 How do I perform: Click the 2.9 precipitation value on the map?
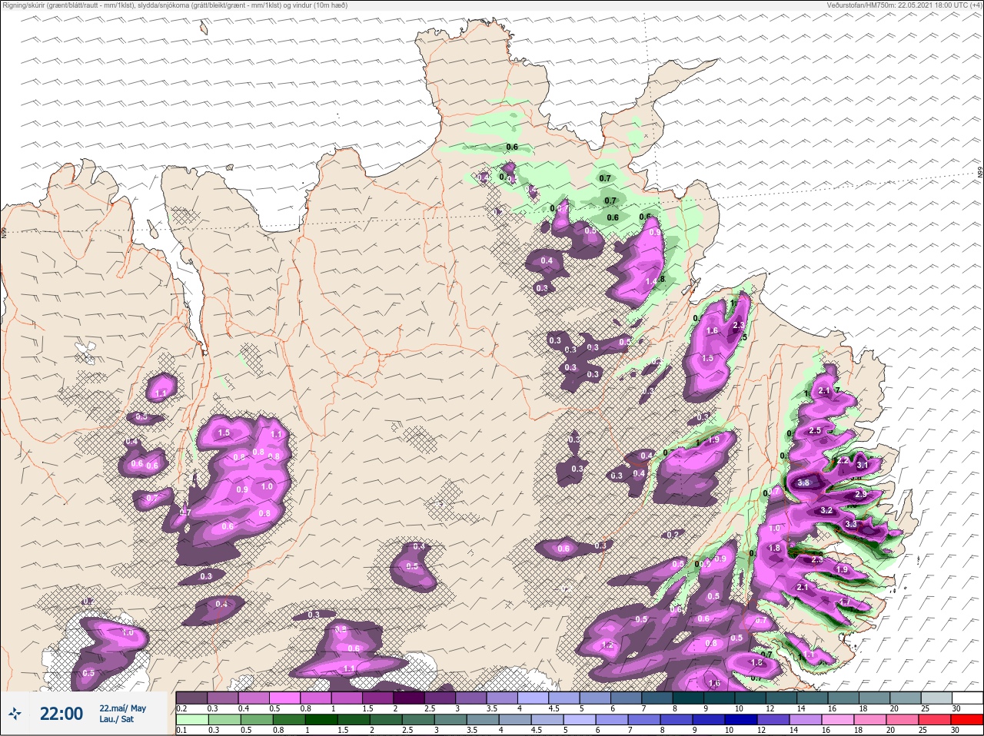pyautogui.click(x=861, y=494)
